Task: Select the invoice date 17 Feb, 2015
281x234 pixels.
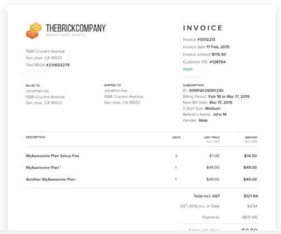Action: pyautogui.click(x=218, y=47)
